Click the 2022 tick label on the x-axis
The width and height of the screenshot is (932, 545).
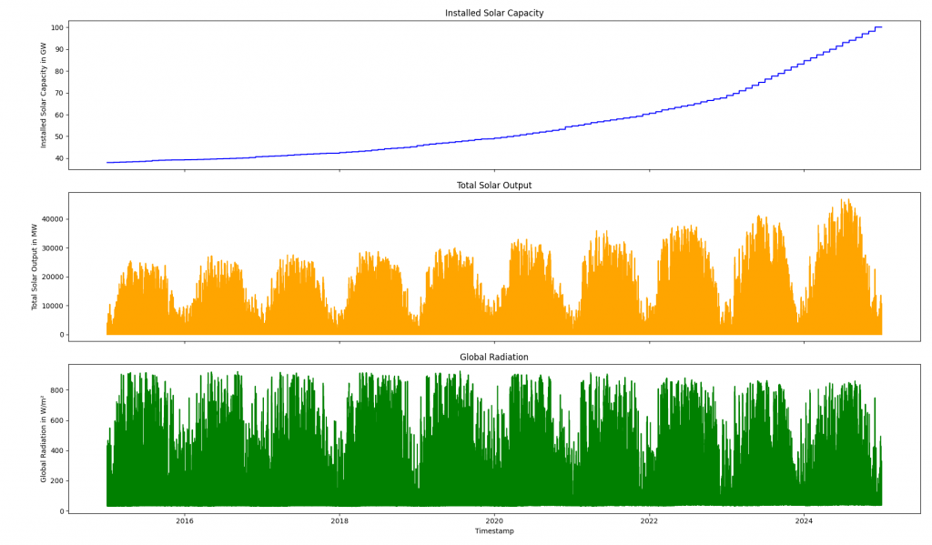(649, 521)
